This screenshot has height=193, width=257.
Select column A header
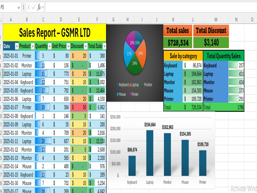pyautogui.click(x=11, y=20)
